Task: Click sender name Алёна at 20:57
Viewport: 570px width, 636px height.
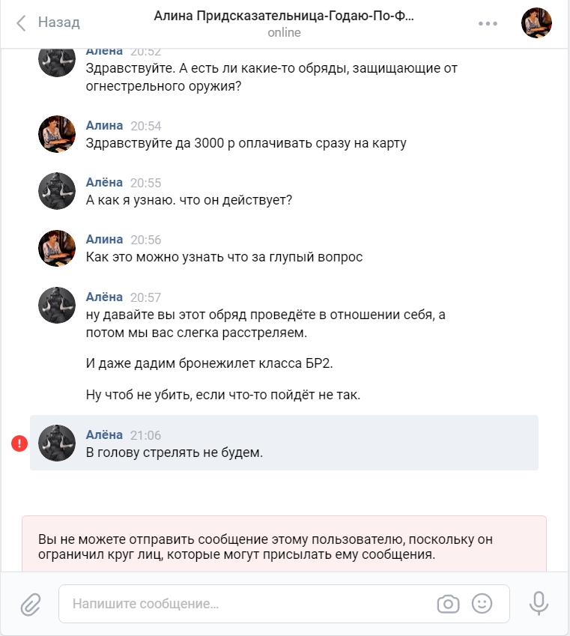Action: [x=104, y=297]
